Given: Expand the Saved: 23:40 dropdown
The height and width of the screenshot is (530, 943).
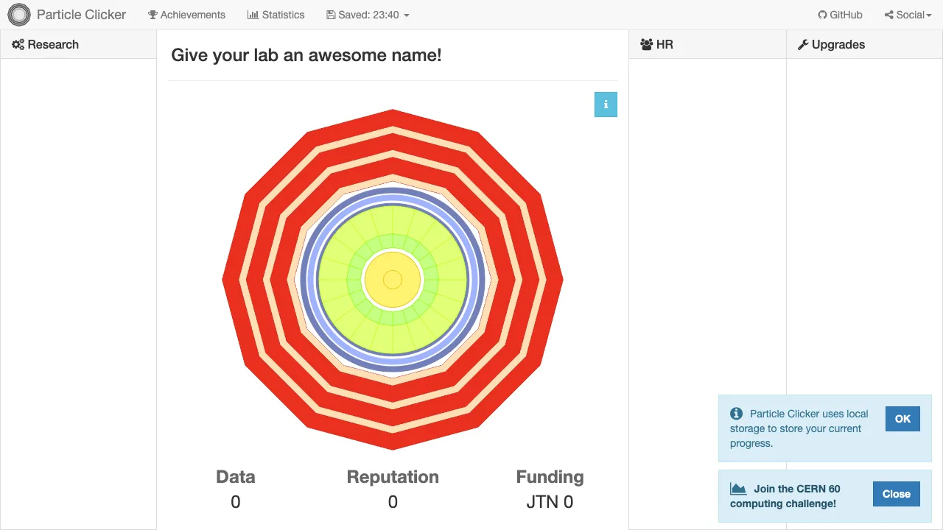Looking at the screenshot, I should pyautogui.click(x=368, y=15).
